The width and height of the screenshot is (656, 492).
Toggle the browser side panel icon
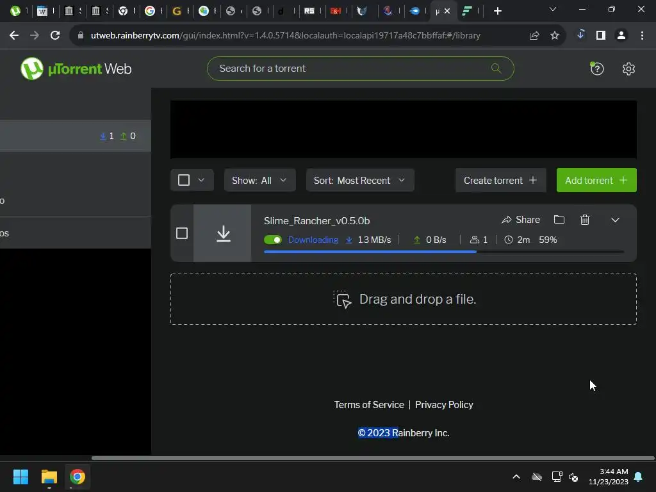click(601, 36)
